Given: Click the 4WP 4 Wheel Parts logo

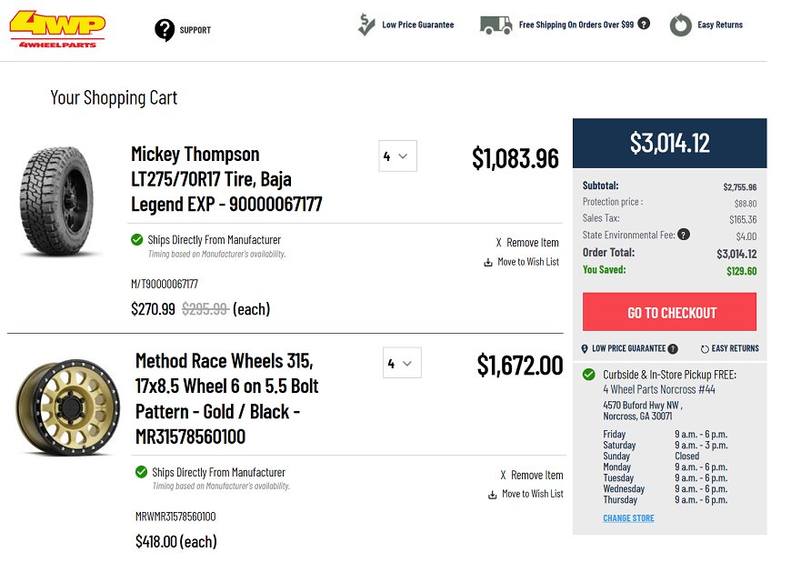Looking at the screenshot, I should point(57,30).
